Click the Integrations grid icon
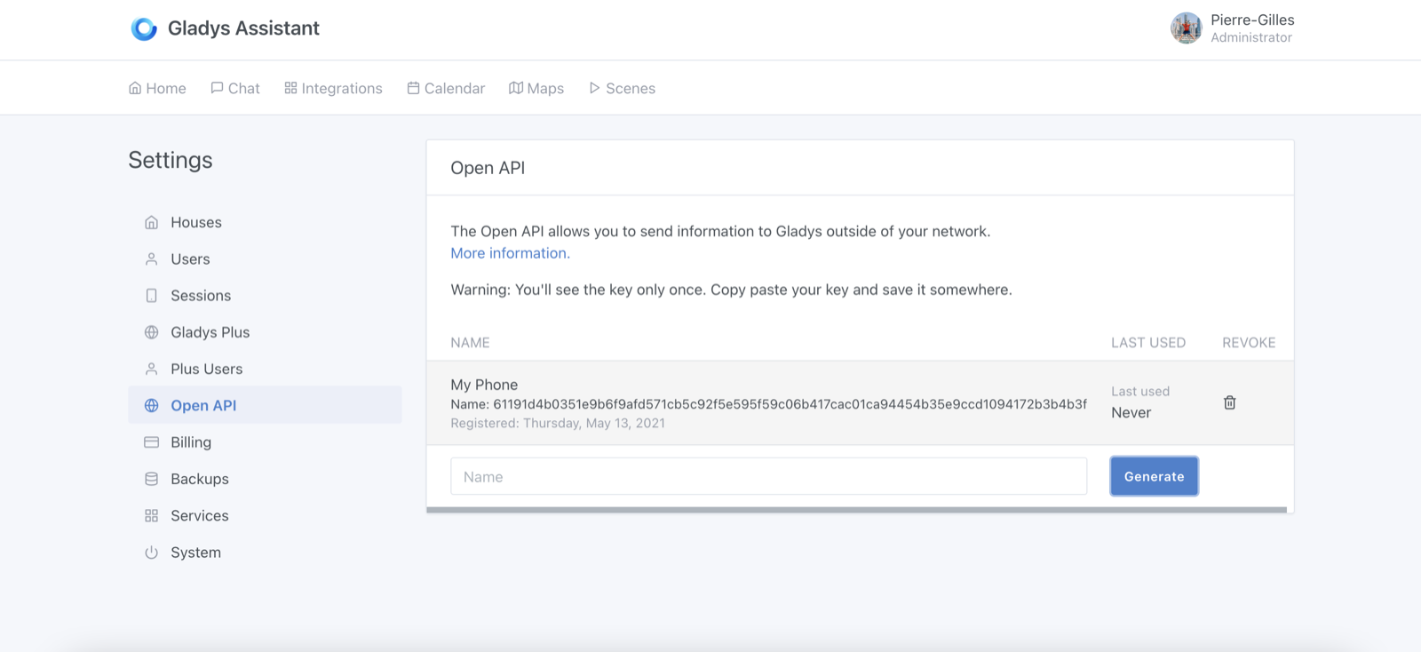 pyautogui.click(x=290, y=88)
